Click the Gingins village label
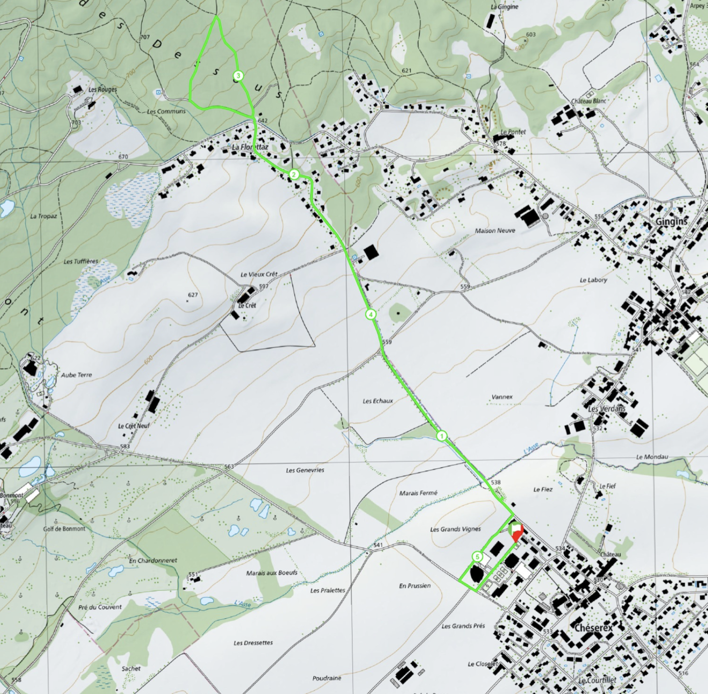 pos(672,221)
